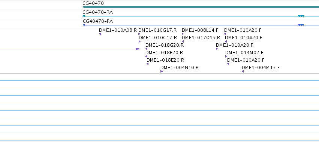This screenshot has height=142, width=319.
Task: Click the CG40470 gene name label
Action: (x=93, y=3)
